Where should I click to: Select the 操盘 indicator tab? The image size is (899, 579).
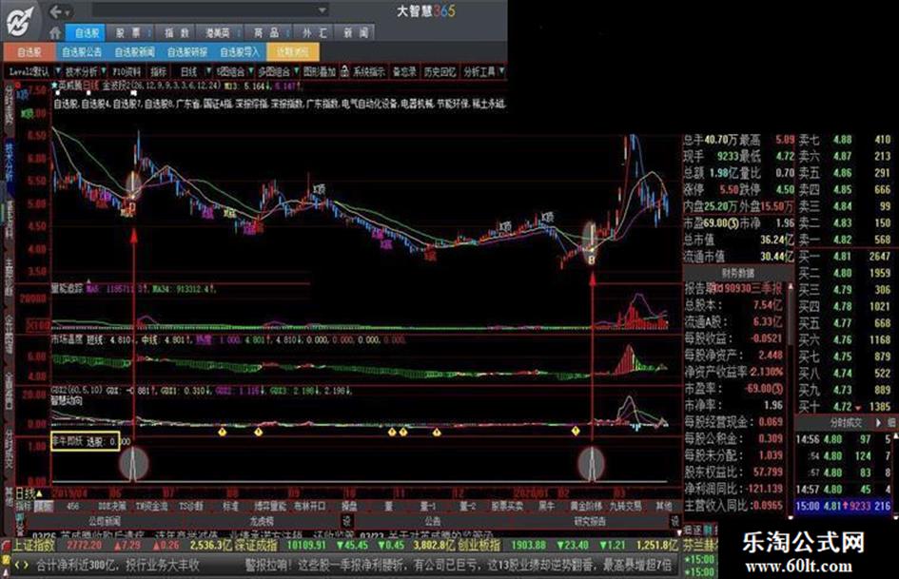tap(349, 506)
